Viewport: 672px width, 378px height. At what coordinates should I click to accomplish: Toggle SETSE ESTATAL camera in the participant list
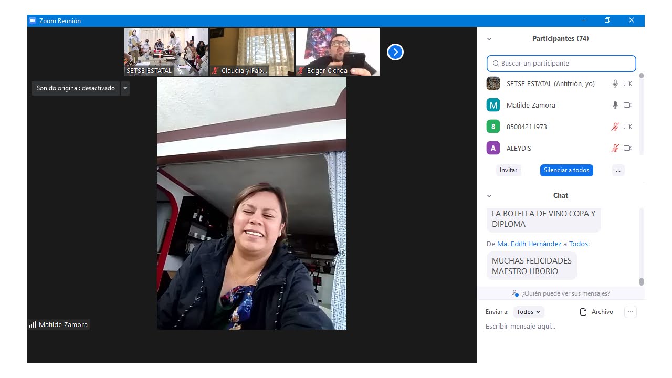click(x=628, y=83)
